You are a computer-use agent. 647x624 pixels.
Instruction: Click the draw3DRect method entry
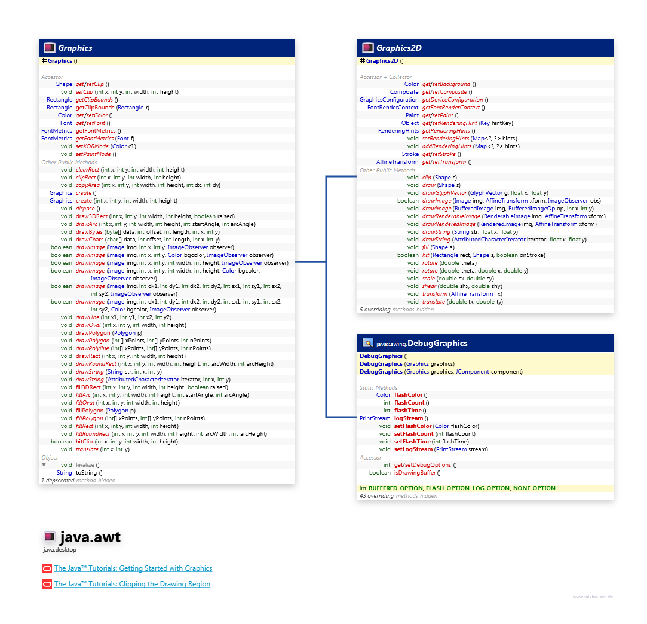(91, 216)
